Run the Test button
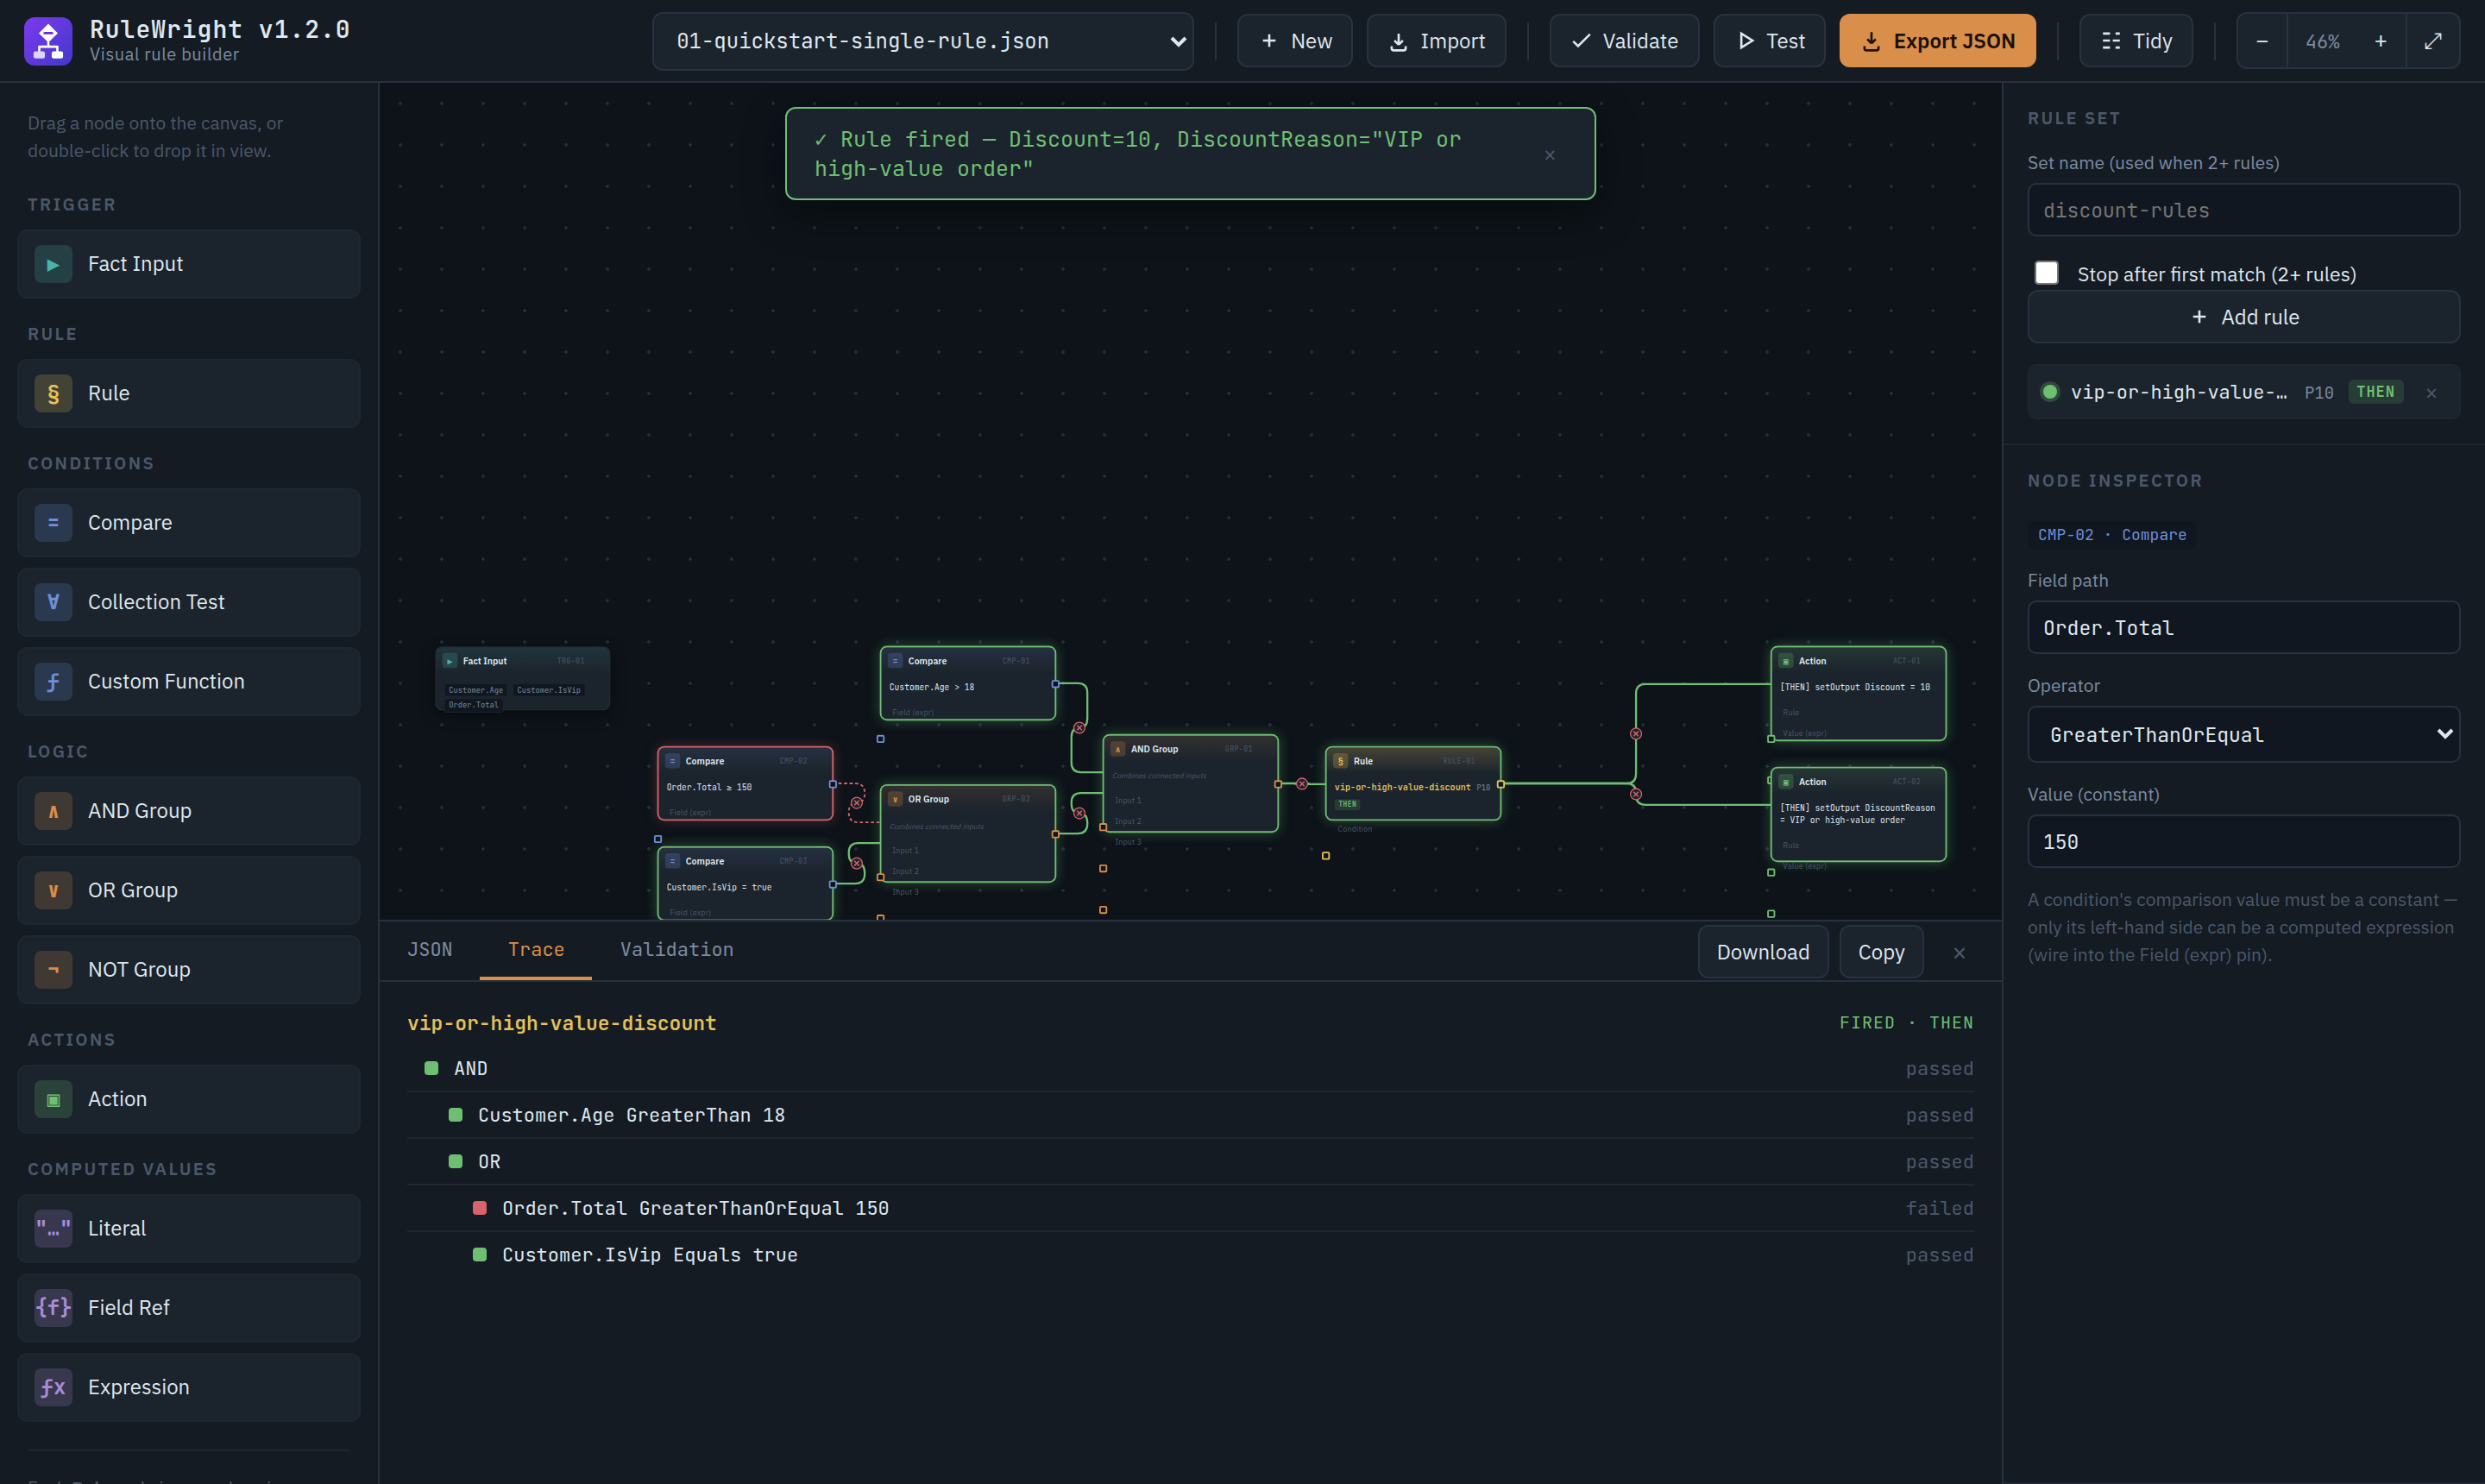The height and width of the screenshot is (1484, 2485). click(1769, 41)
